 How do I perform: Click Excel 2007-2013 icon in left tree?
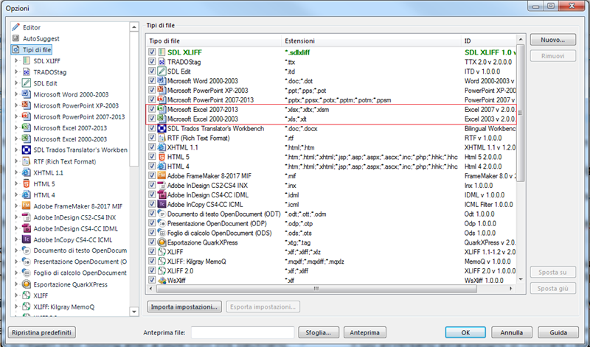(x=27, y=127)
